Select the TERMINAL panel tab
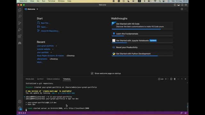Viewport: 205px width, 115px height. 67,79
